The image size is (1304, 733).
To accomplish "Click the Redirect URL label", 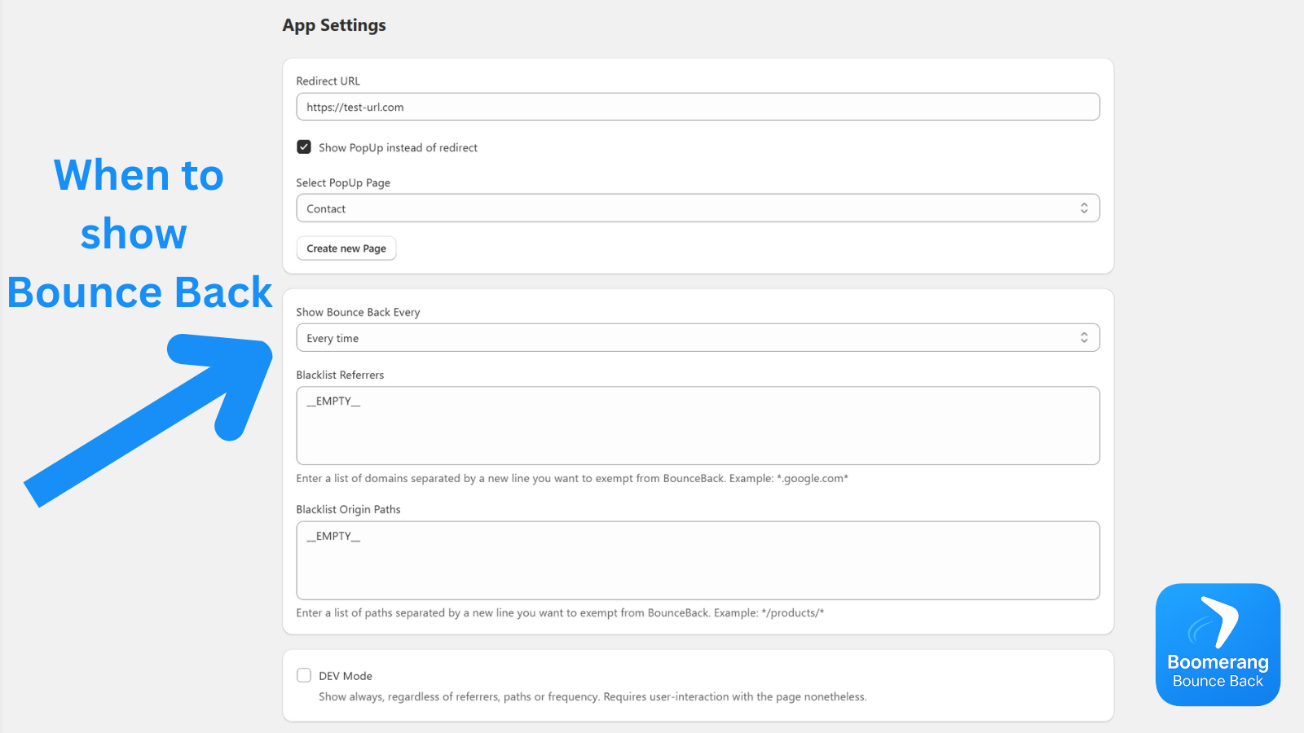I will [x=328, y=81].
